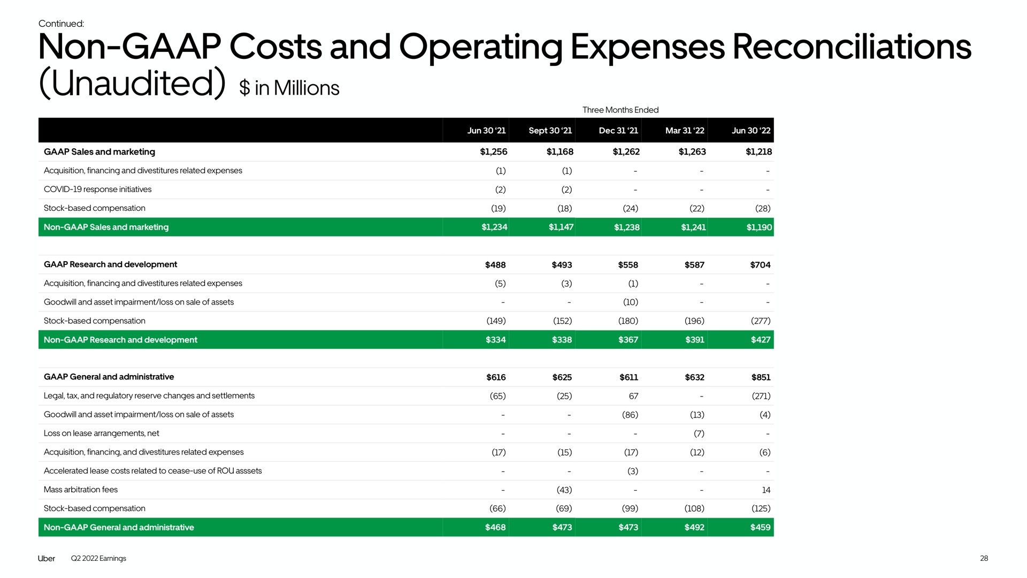Click the (28) Sales and marketing stock-based compensation value

(763, 208)
